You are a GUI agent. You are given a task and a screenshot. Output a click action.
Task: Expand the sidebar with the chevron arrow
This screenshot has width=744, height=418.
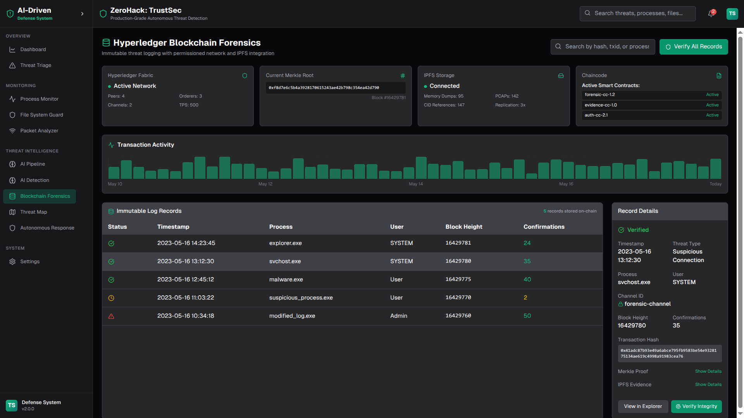[x=82, y=14]
